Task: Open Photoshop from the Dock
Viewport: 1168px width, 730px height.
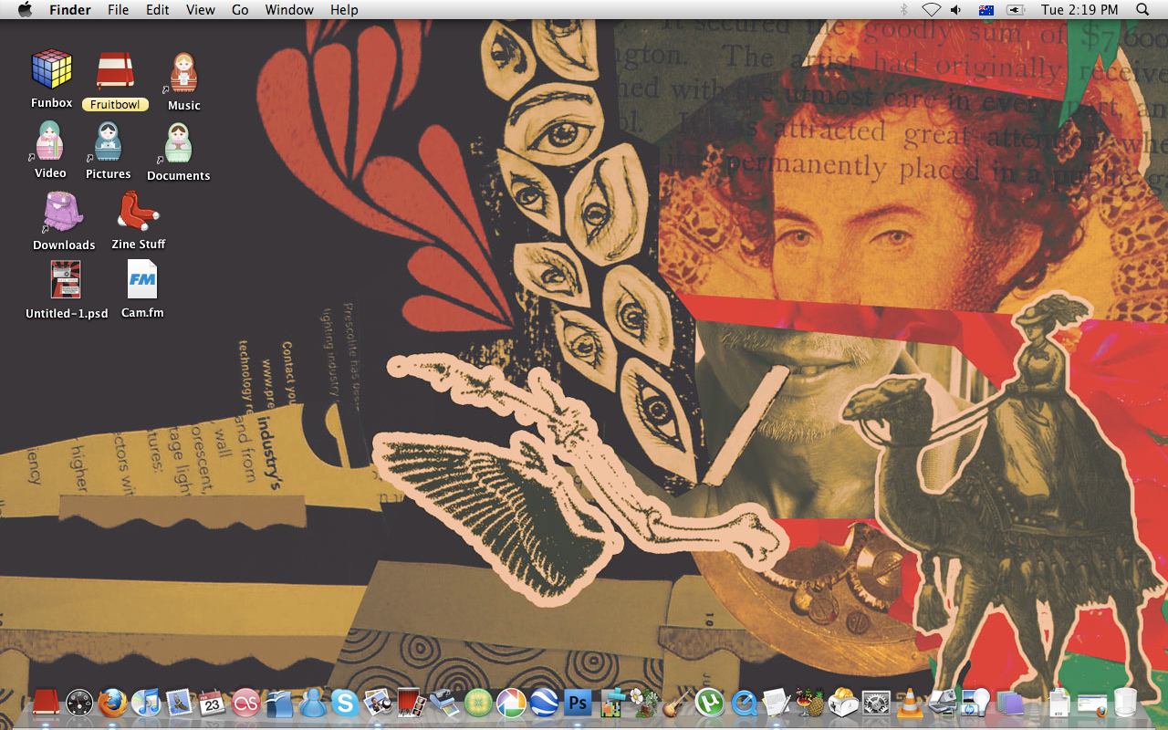Action: pos(578,703)
